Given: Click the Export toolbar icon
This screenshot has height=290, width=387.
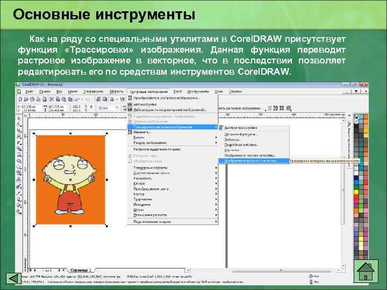Looking at the screenshot, I should (105, 99).
